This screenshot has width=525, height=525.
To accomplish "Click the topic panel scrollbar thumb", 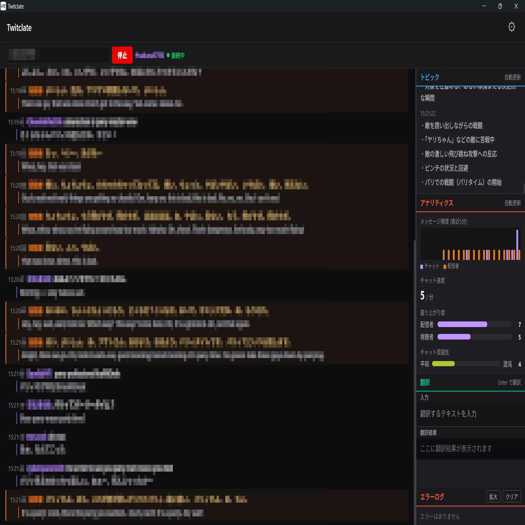I will pyautogui.click(x=523, y=189).
